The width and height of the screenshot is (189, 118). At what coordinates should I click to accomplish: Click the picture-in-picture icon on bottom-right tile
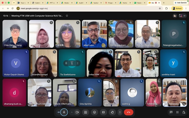(184, 104)
